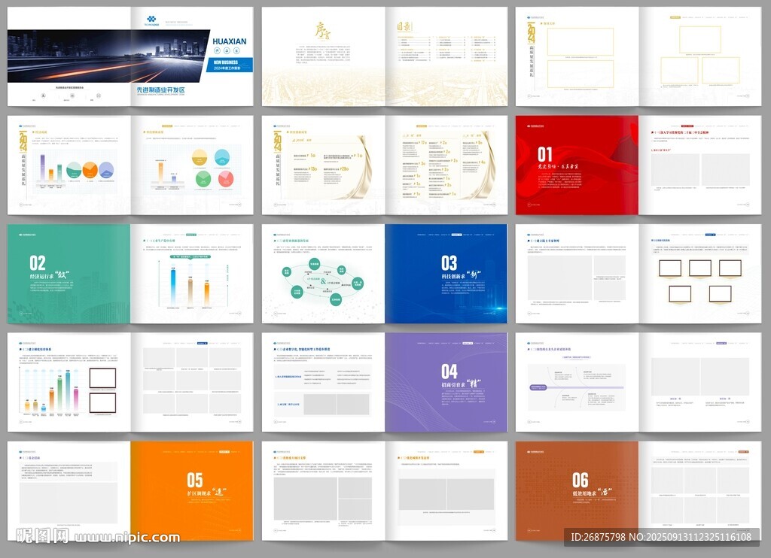Select the statistics page with the golden ribbon, facing the tall gold ribbon page
The image size is (771, 558).
(x=322, y=165)
